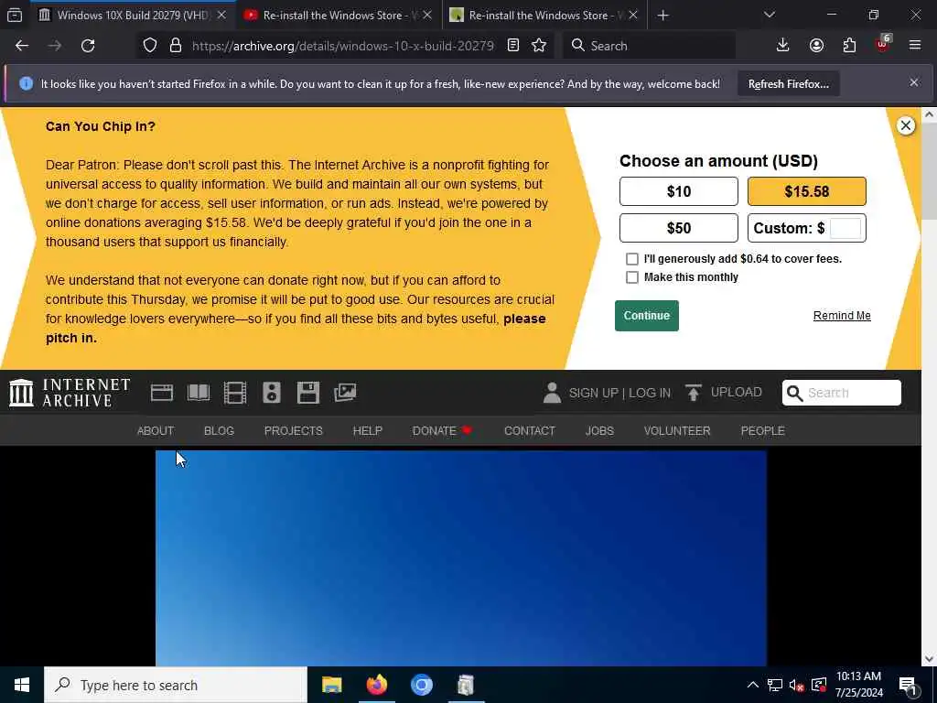Click the SIGN UP link
This screenshot has height=703, width=937.
[593, 393]
